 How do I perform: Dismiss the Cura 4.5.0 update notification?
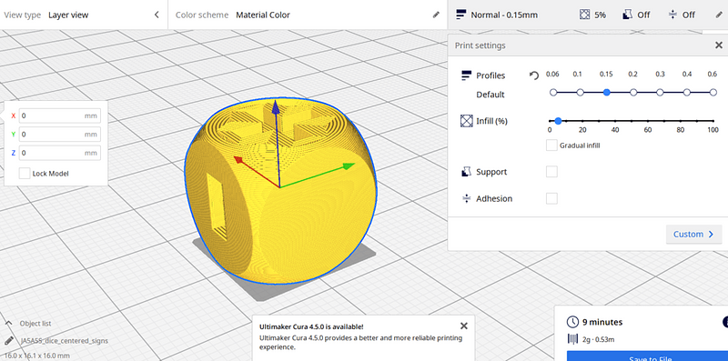coord(463,326)
